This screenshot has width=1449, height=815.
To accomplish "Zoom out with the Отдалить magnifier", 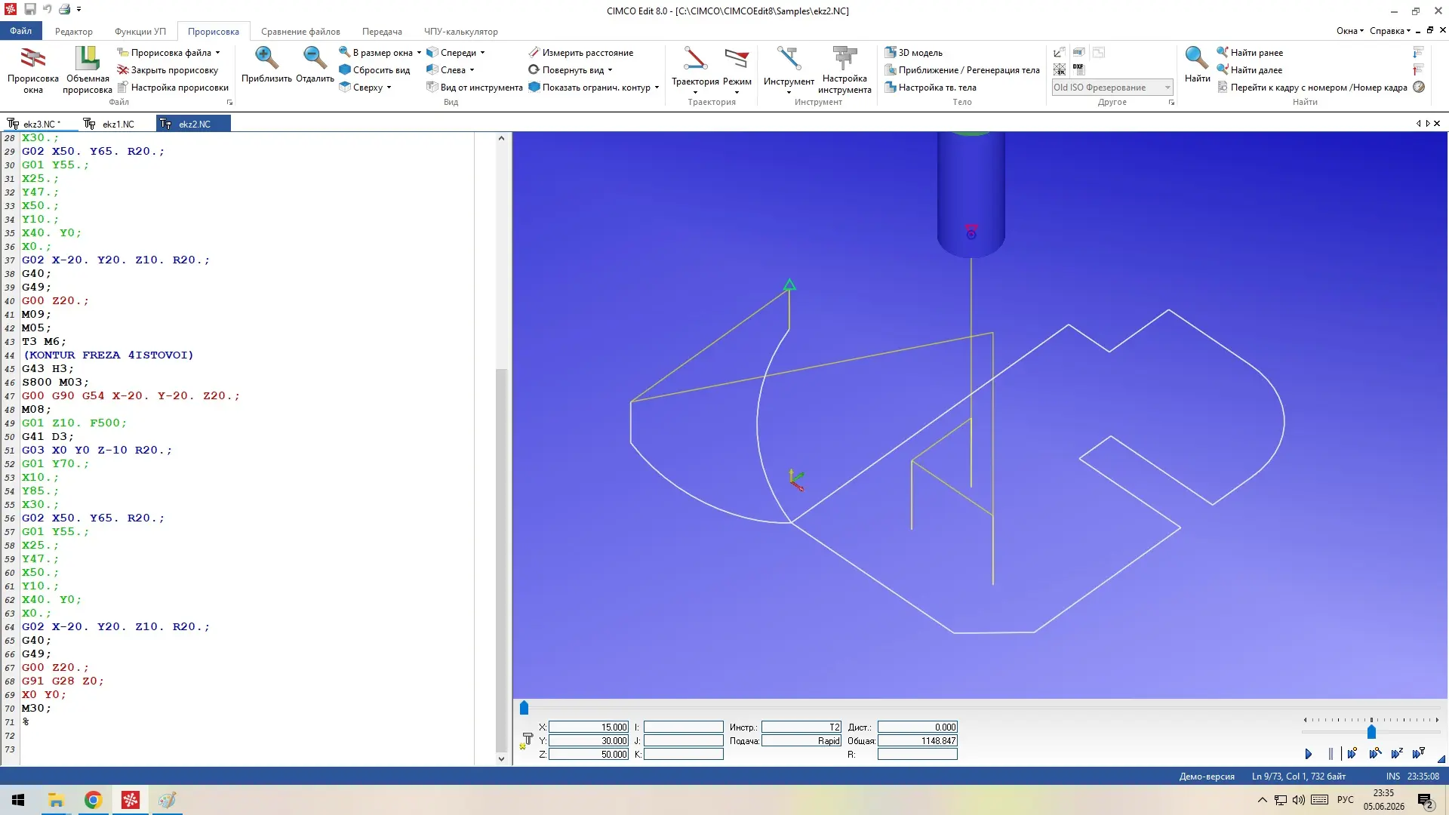I will 315,58.
